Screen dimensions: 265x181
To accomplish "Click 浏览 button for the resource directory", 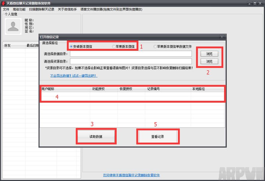I will pyautogui.click(x=209, y=61).
